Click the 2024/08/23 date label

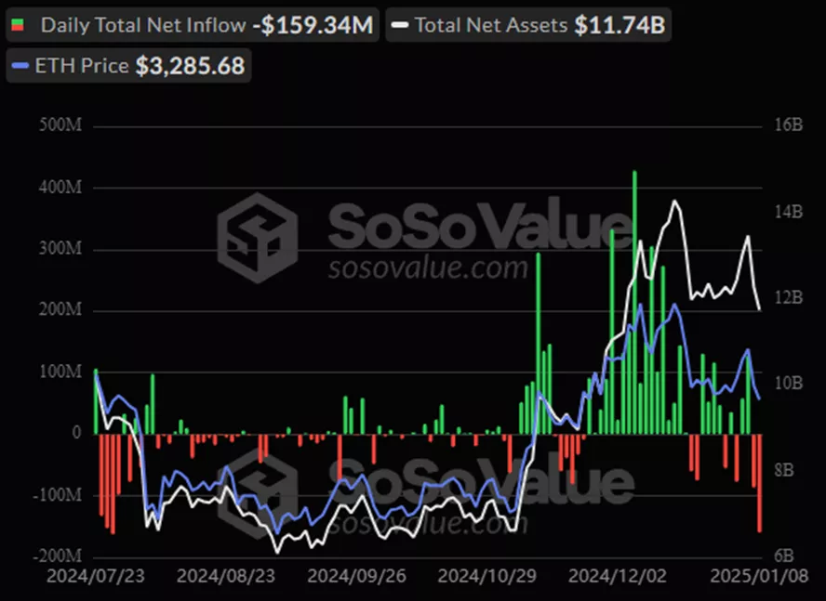[226, 576]
